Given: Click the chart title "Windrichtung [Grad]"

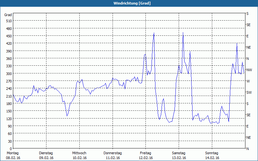Looking at the screenshot, I should click(132, 3).
